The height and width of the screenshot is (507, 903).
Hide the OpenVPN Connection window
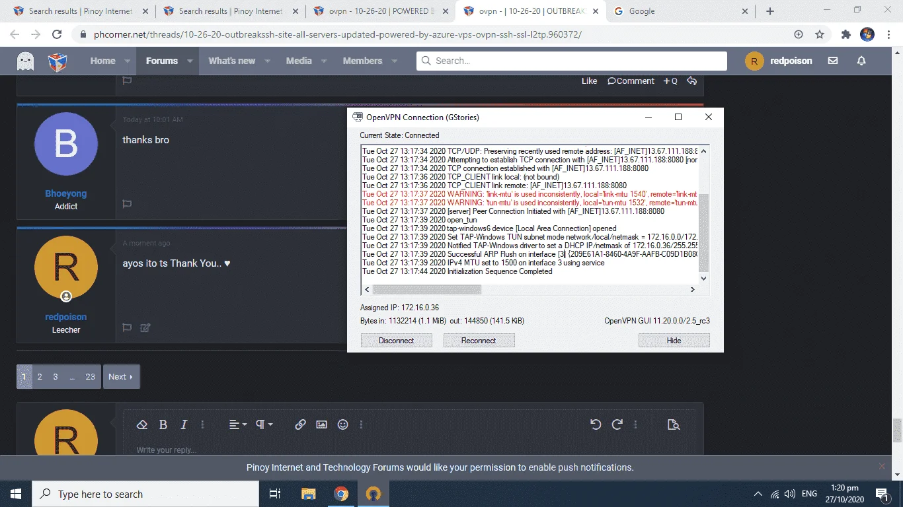click(x=674, y=341)
